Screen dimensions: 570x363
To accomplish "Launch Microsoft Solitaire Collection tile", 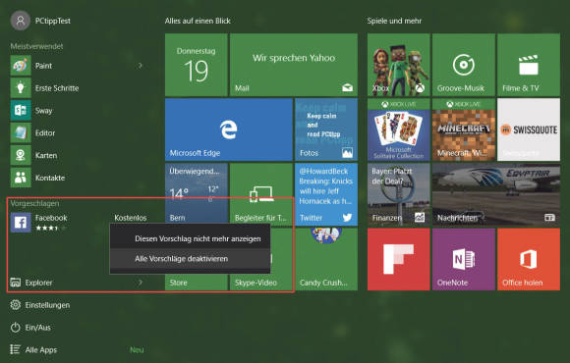I will [x=399, y=130].
